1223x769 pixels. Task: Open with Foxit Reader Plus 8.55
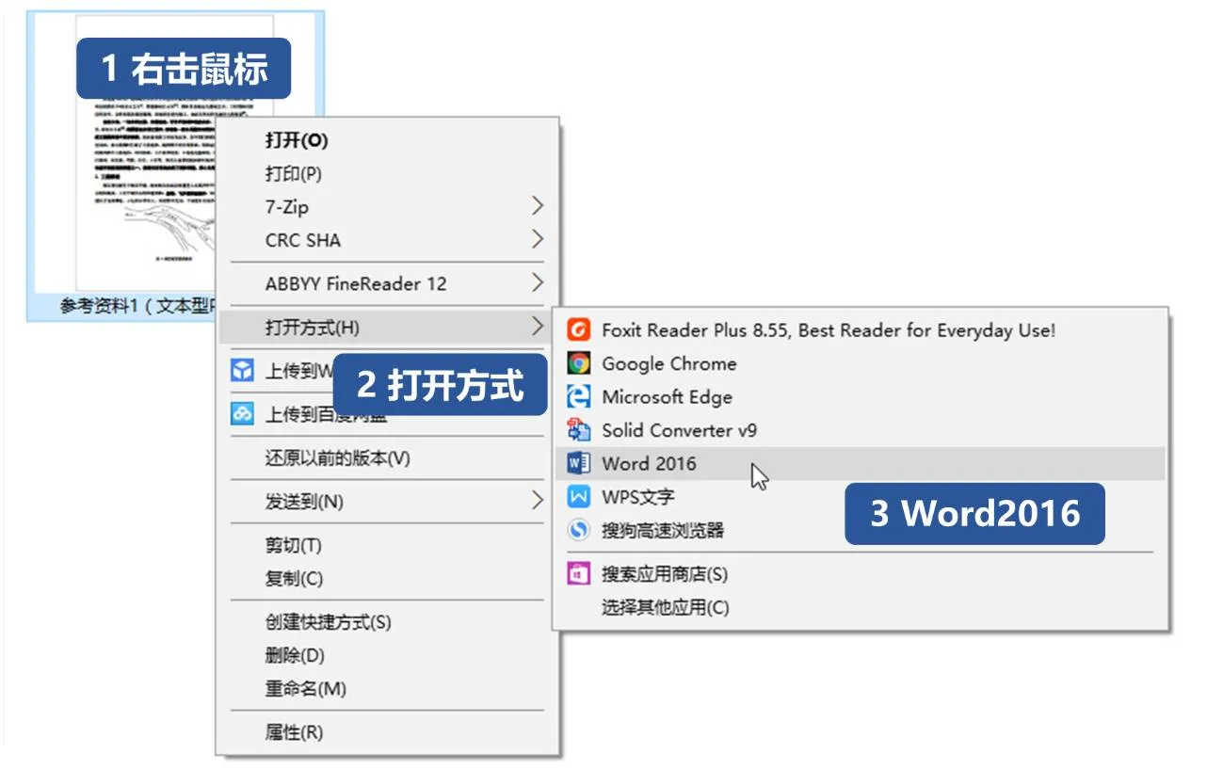pyautogui.click(x=861, y=330)
